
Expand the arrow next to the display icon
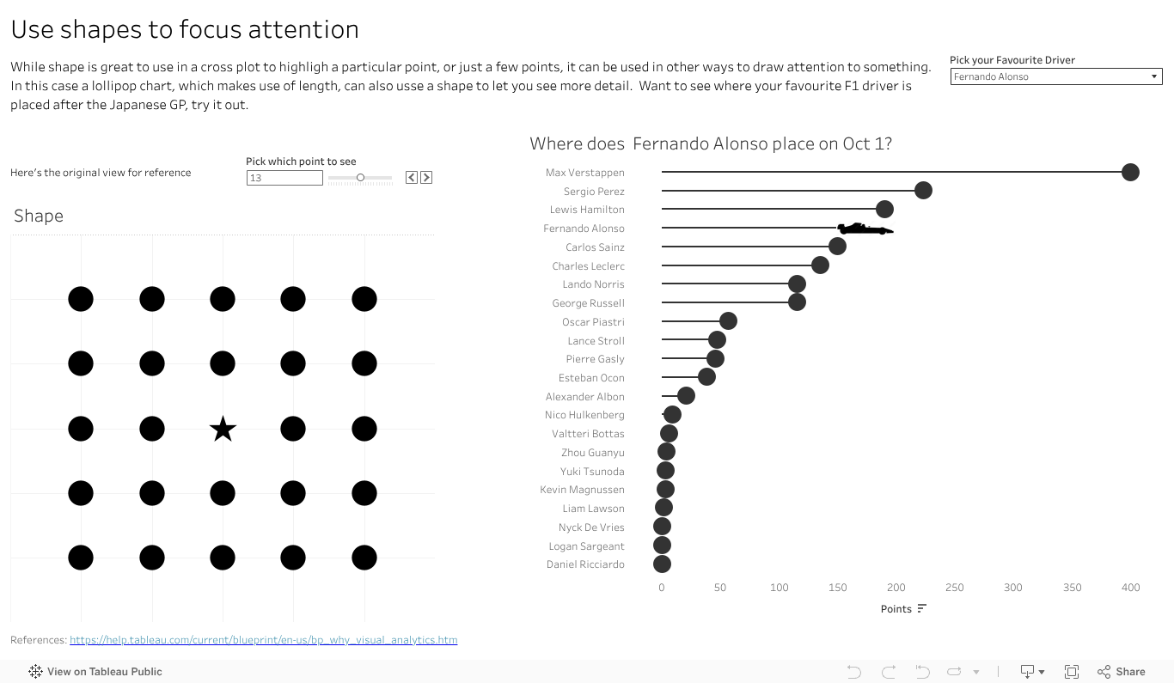point(1042,671)
